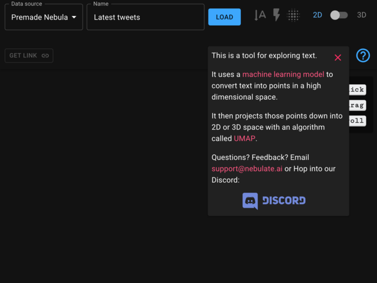This screenshot has height=283, width=377.
Task: Click the Name field with Latest tweets
Action: 145,17
